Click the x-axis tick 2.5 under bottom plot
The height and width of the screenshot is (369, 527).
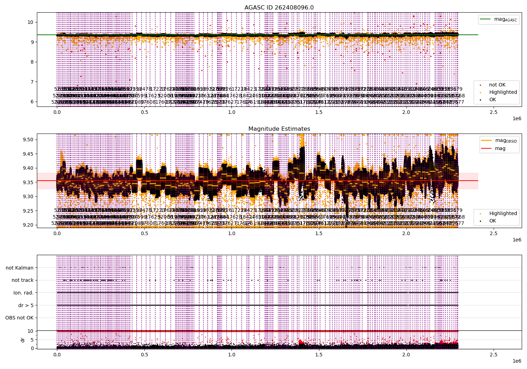(494, 355)
